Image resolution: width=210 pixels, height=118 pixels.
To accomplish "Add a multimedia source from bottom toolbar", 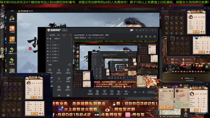I will 112,92.
